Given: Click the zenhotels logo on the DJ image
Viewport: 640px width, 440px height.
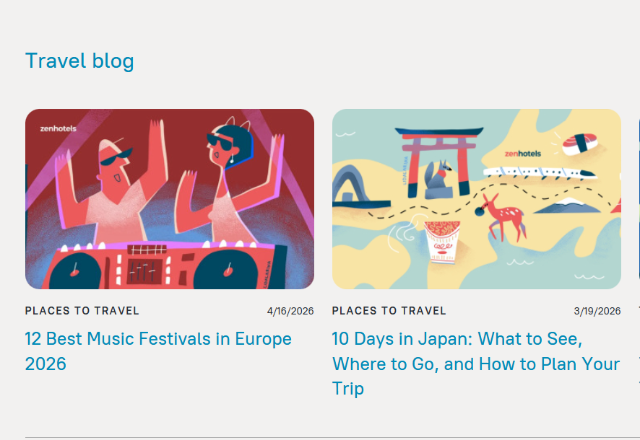Looking at the screenshot, I should (x=58, y=128).
